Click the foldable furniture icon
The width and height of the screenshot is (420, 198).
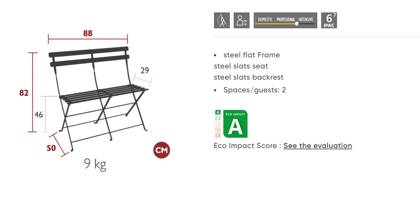[x=222, y=20]
